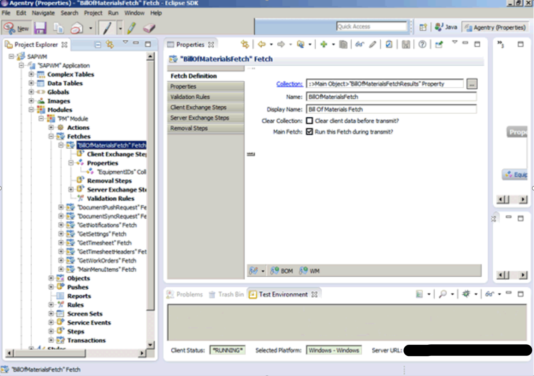
Task: Expand the Complex Tables tree node
Action: 31,75
